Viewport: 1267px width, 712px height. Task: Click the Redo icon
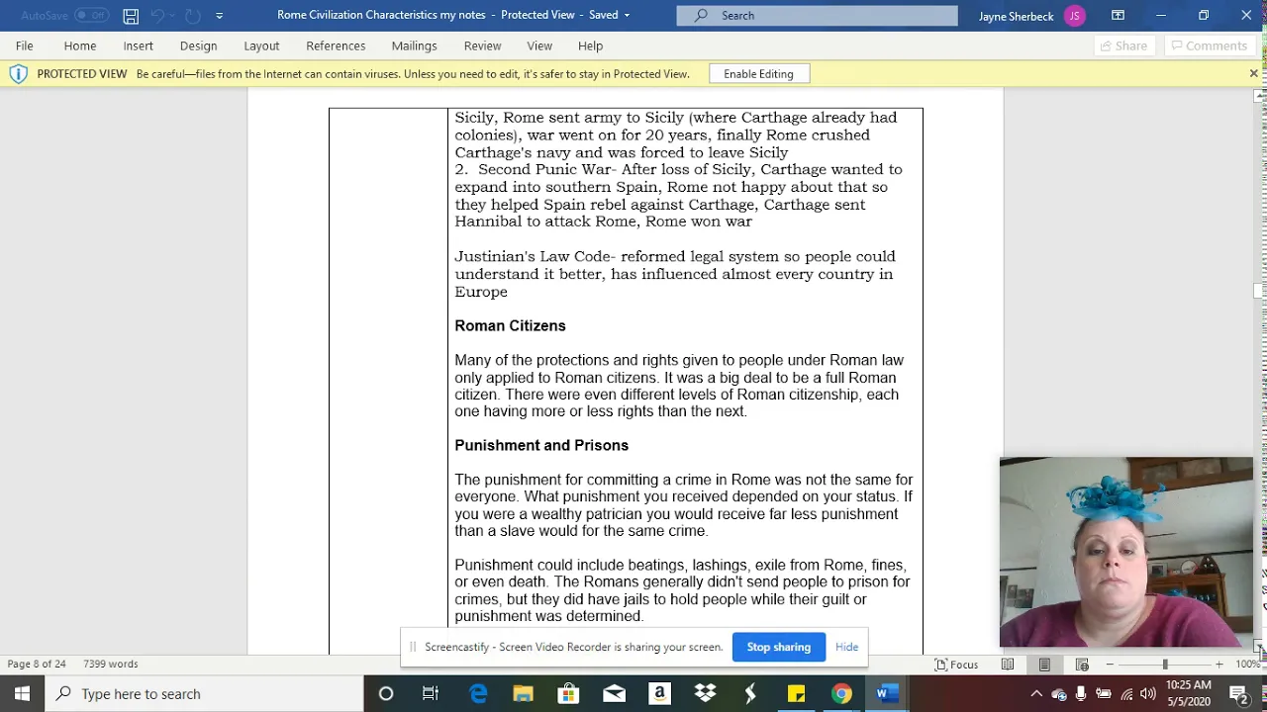(193, 16)
